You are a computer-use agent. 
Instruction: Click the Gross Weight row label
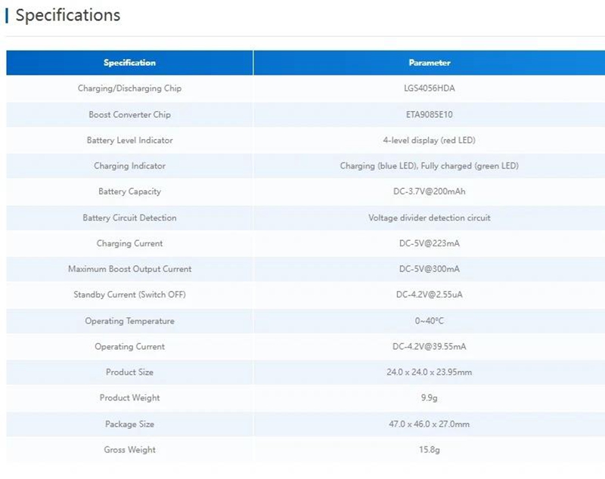pos(129,450)
